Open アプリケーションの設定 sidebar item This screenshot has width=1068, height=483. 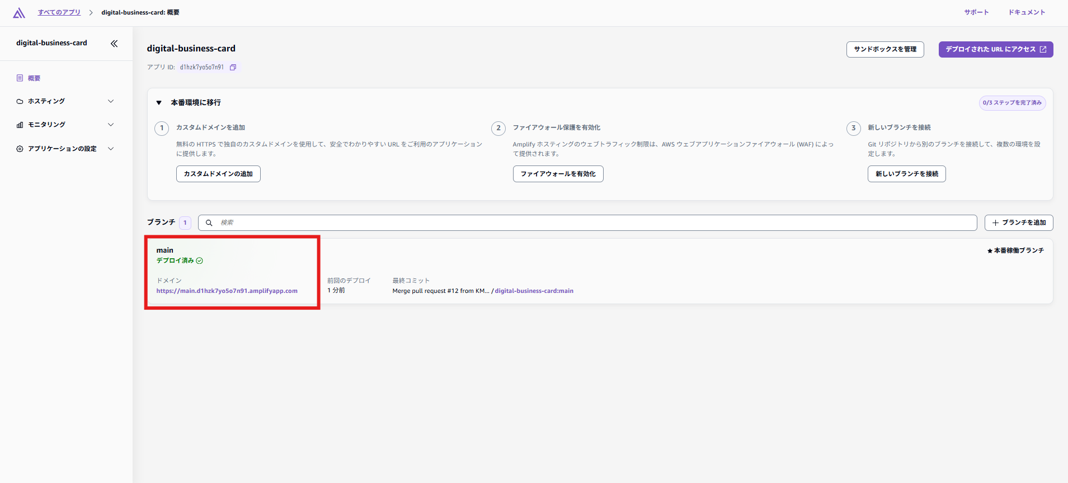(x=62, y=149)
